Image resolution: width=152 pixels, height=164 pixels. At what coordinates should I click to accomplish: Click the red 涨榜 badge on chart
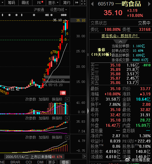[x=63, y=93]
